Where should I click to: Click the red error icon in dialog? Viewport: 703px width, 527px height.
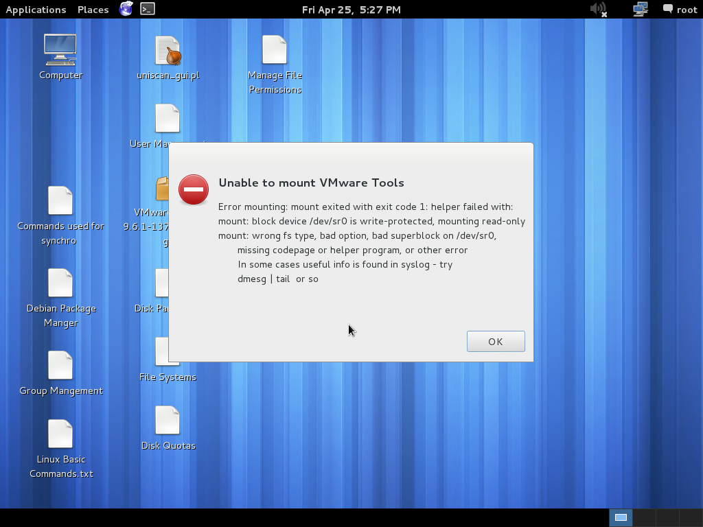194,189
